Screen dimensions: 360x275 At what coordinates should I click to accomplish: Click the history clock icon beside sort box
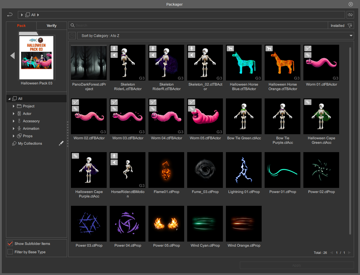tap(72, 36)
